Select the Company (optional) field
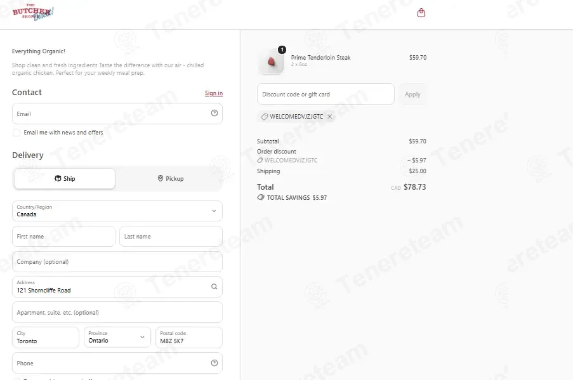 point(117,261)
